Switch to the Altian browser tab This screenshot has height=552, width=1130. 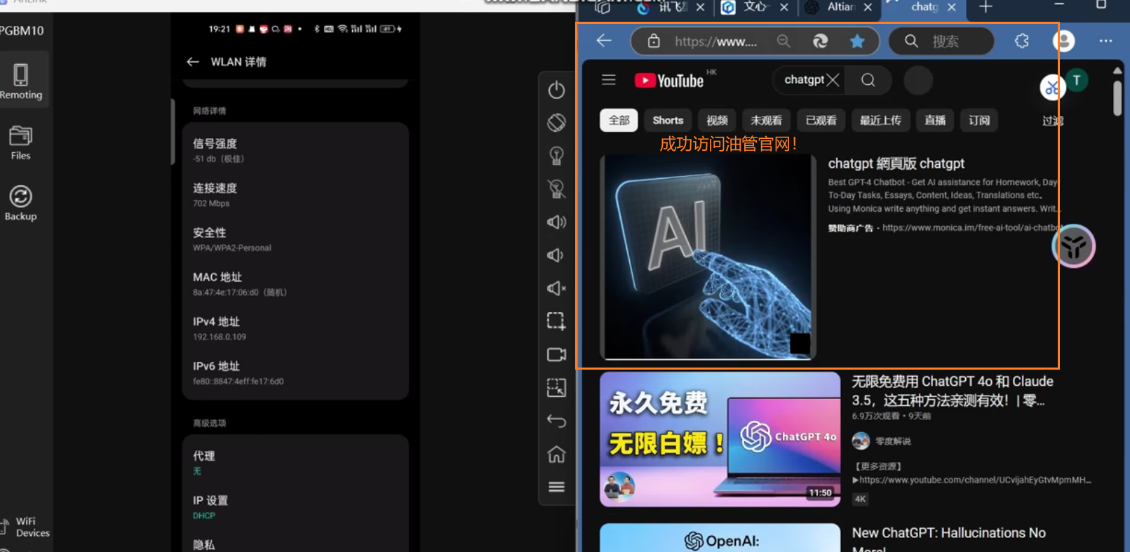pyautogui.click(x=840, y=7)
